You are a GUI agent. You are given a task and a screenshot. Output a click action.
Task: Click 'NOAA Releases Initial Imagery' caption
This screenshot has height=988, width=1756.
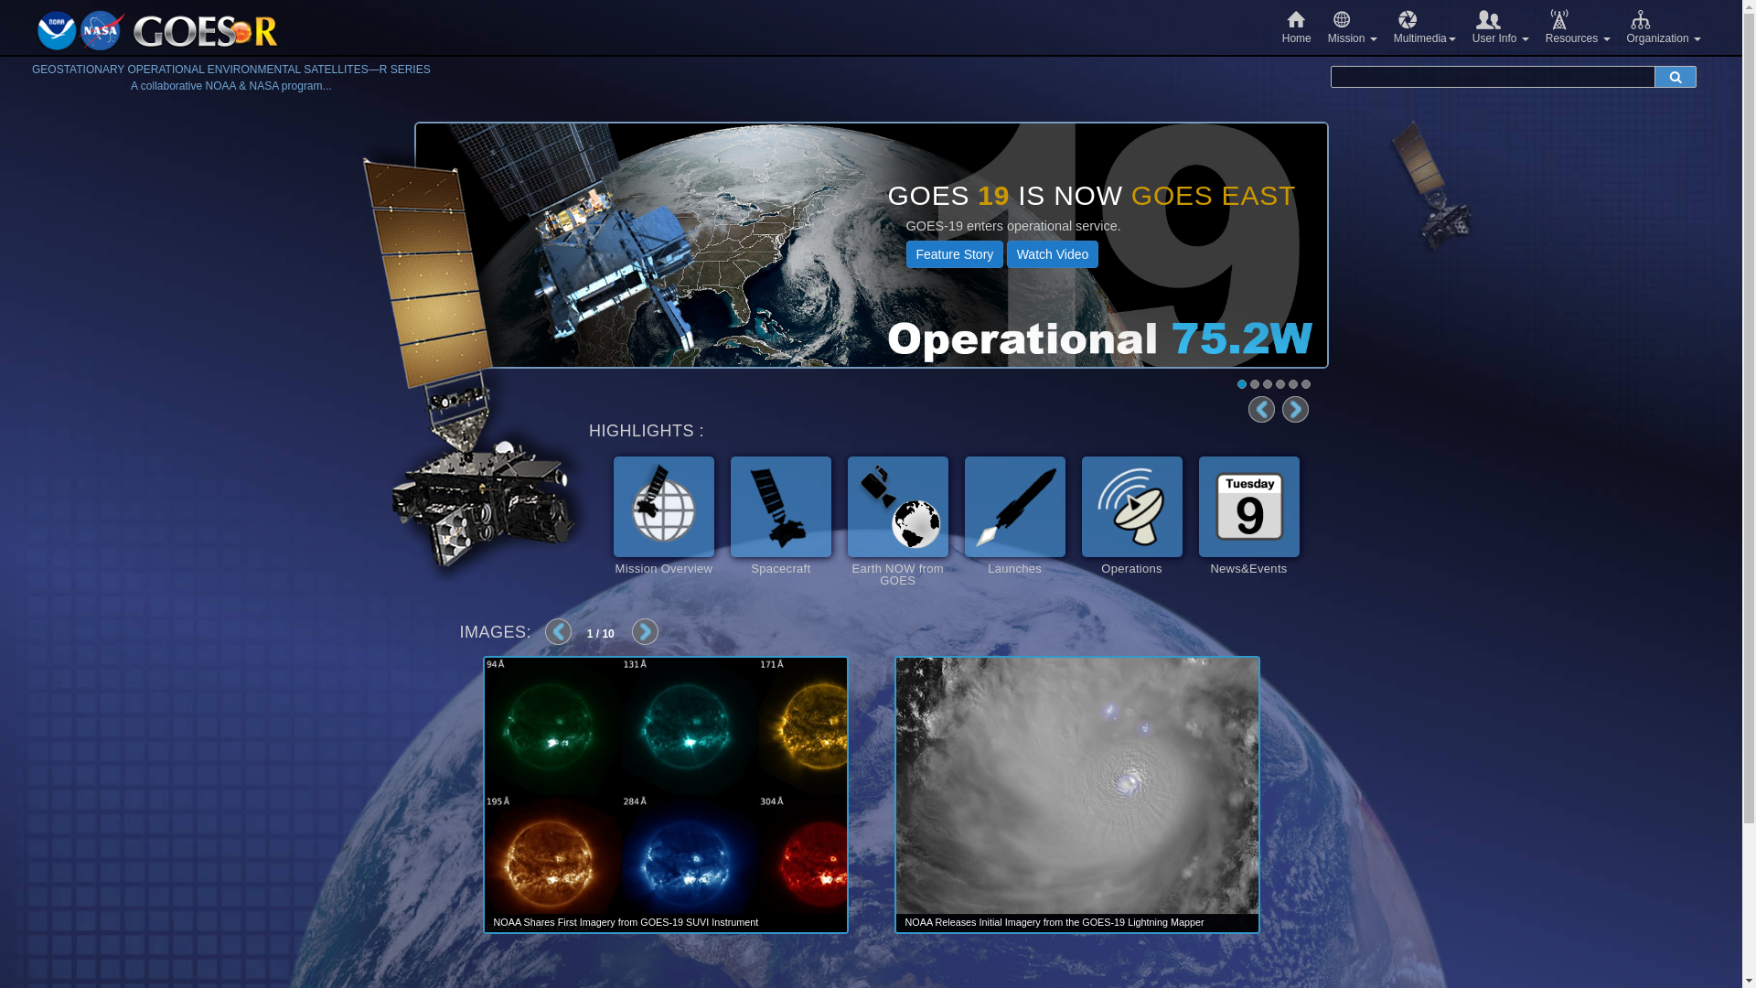[1055, 922]
